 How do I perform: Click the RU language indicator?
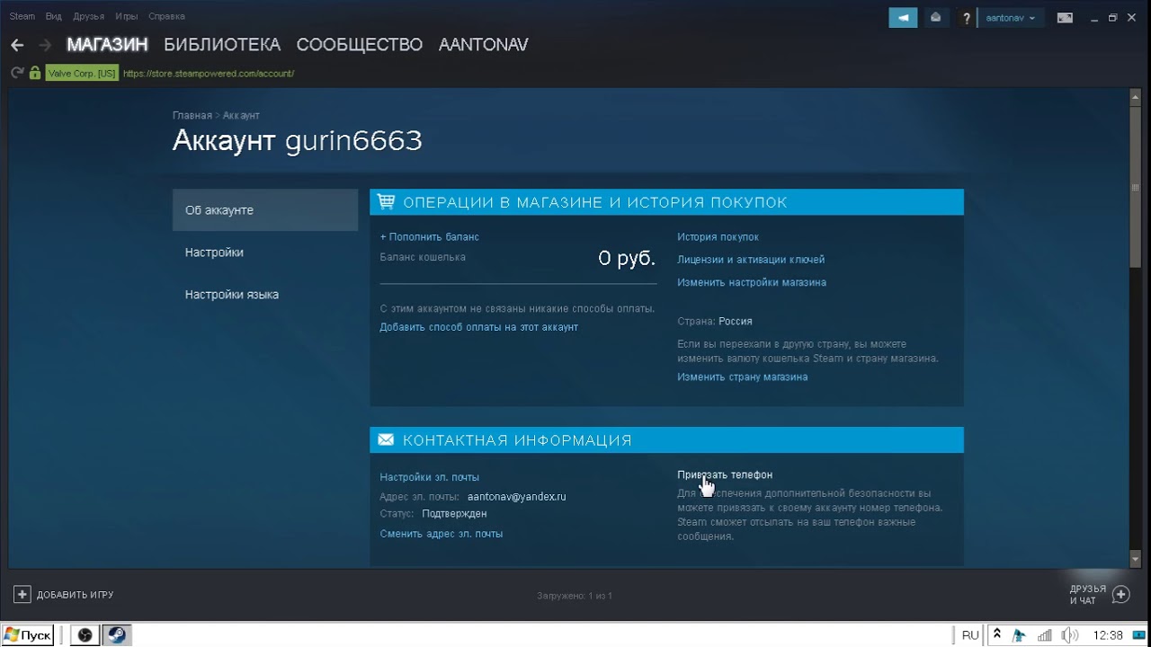pos(970,635)
